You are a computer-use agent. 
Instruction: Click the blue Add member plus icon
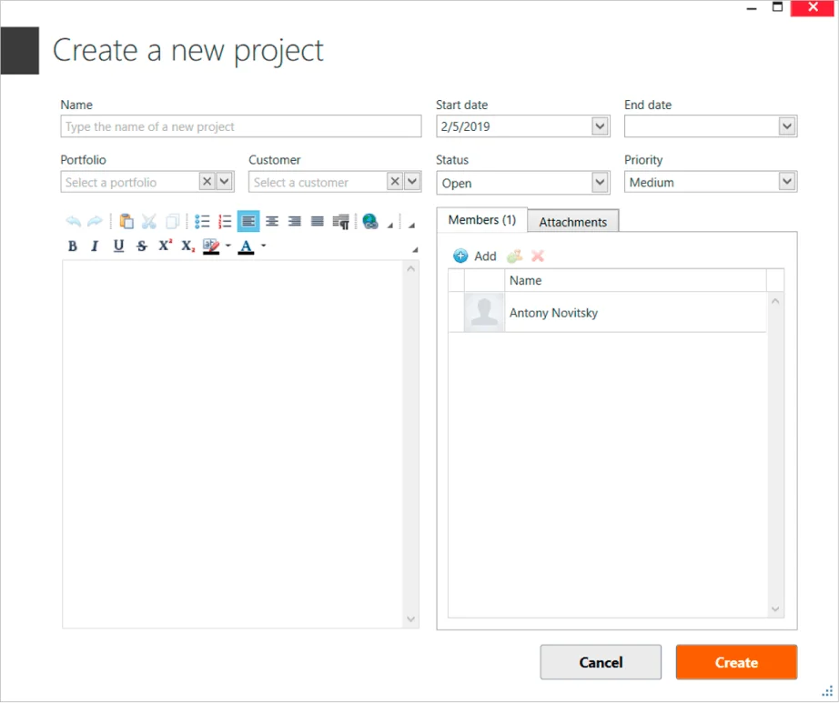pos(460,256)
